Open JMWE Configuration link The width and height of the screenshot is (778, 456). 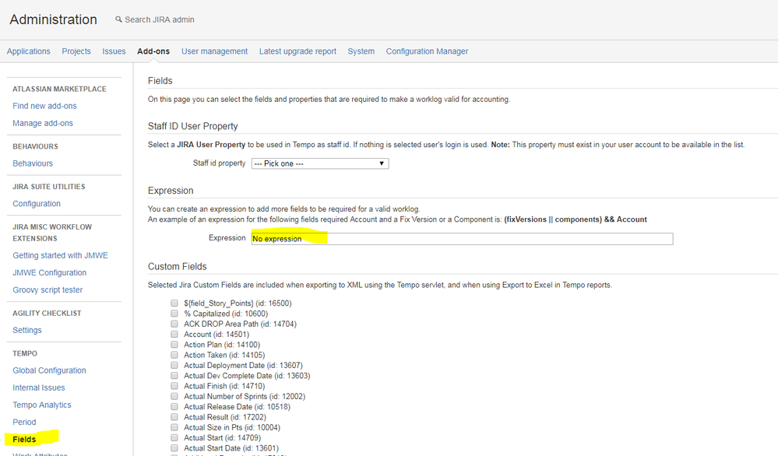pyautogui.click(x=50, y=272)
